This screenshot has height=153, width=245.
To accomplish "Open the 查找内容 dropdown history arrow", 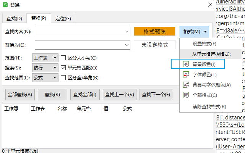I will pyautogui.click(x=127, y=32).
